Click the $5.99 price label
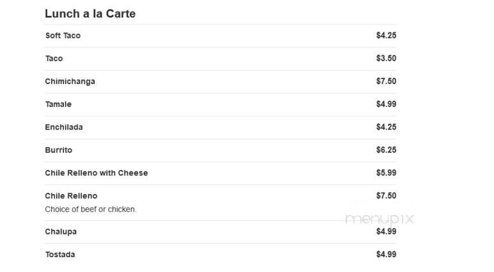This screenshot has width=494, height=272. point(386,173)
